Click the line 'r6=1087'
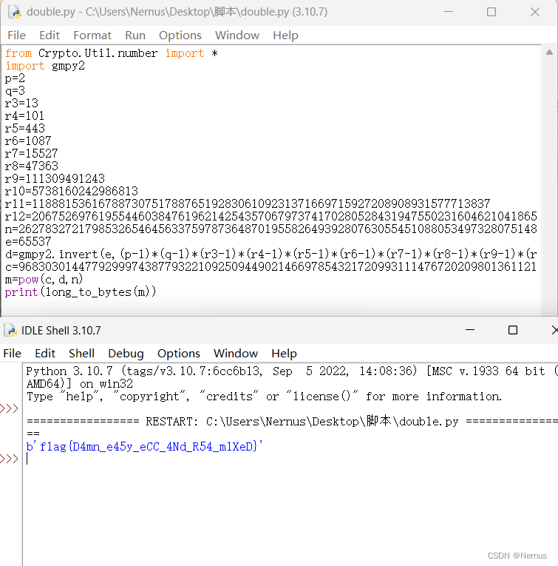558x566 pixels. click(29, 141)
